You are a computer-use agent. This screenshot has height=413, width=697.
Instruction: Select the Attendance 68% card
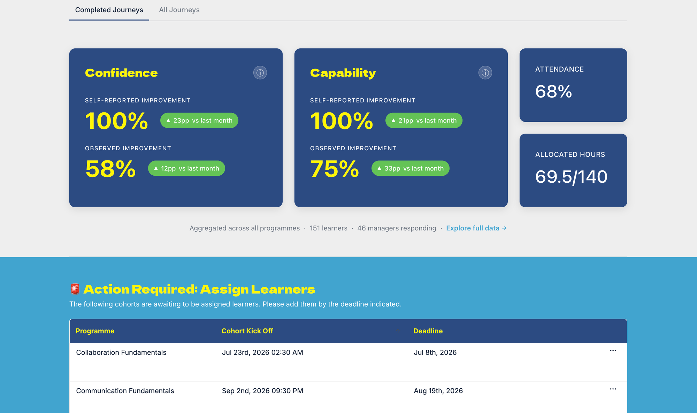pos(573,85)
